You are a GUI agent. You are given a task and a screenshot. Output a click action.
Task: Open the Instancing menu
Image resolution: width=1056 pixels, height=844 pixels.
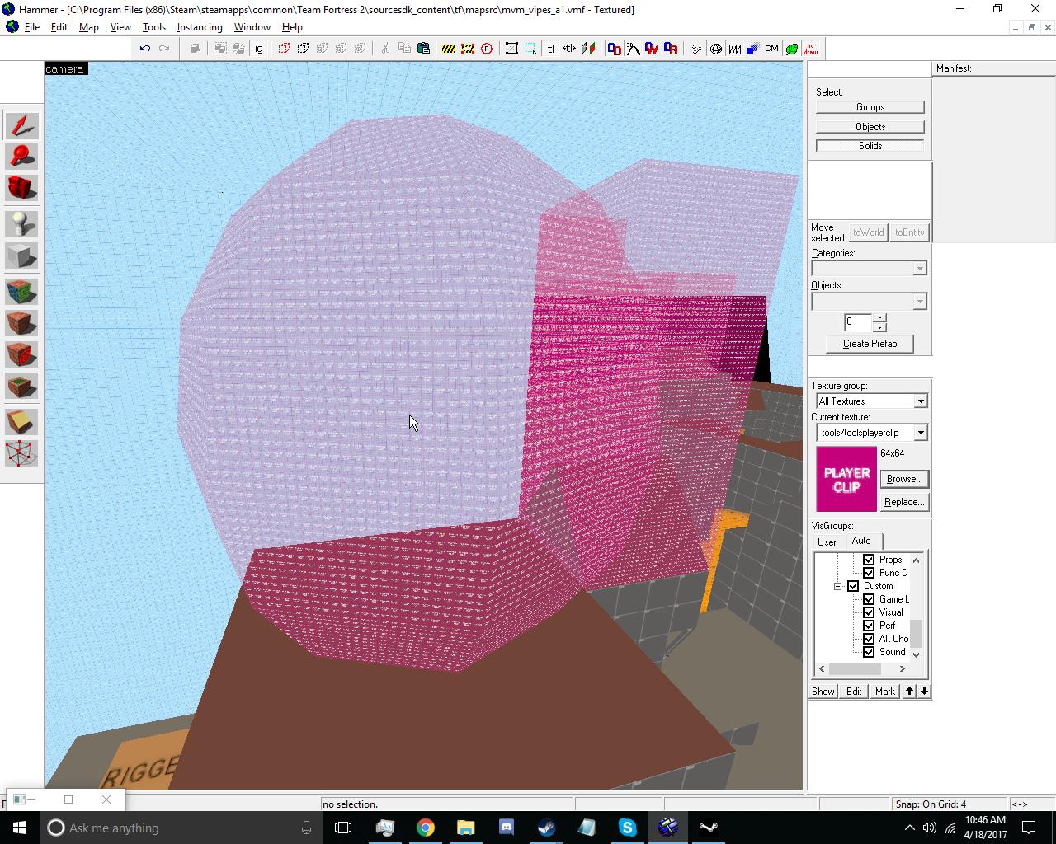coord(200,27)
